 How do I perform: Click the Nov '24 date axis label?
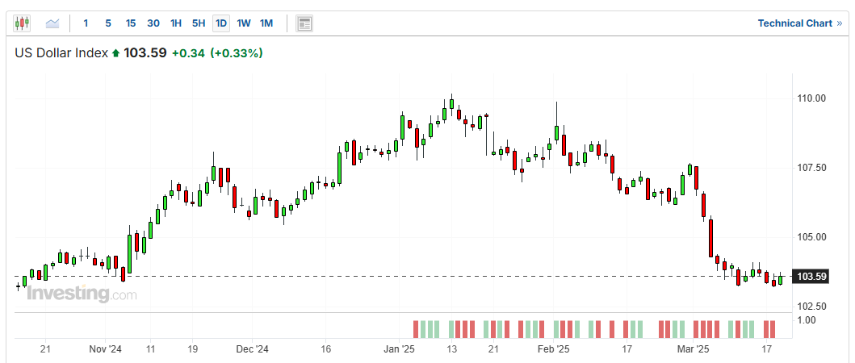click(105, 348)
